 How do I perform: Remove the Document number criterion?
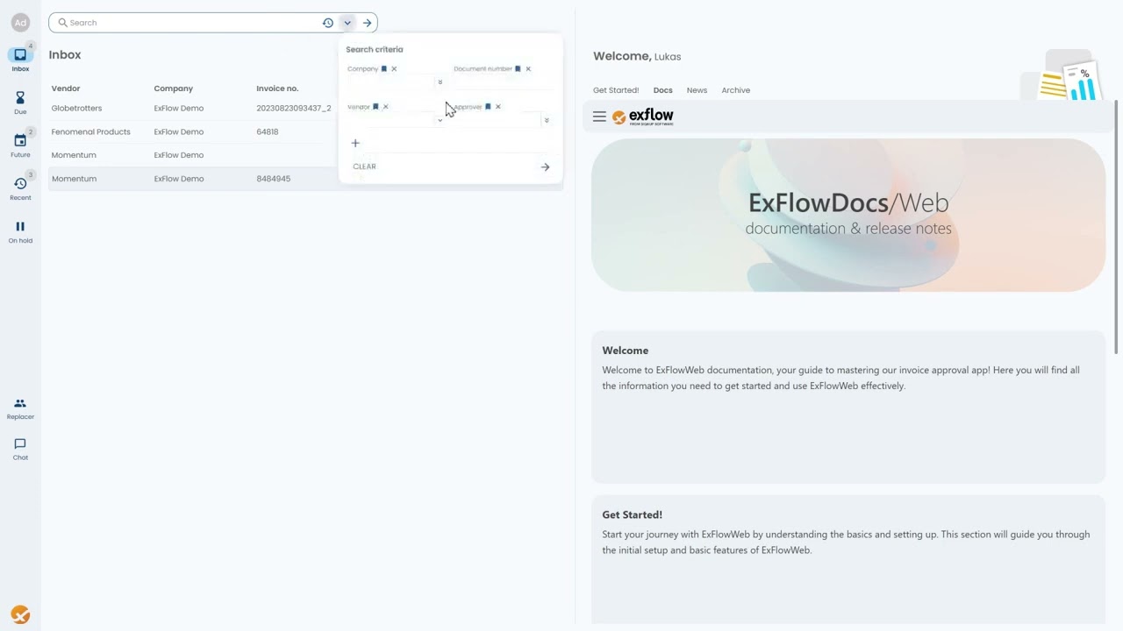pyautogui.click(x=528, y=69)
